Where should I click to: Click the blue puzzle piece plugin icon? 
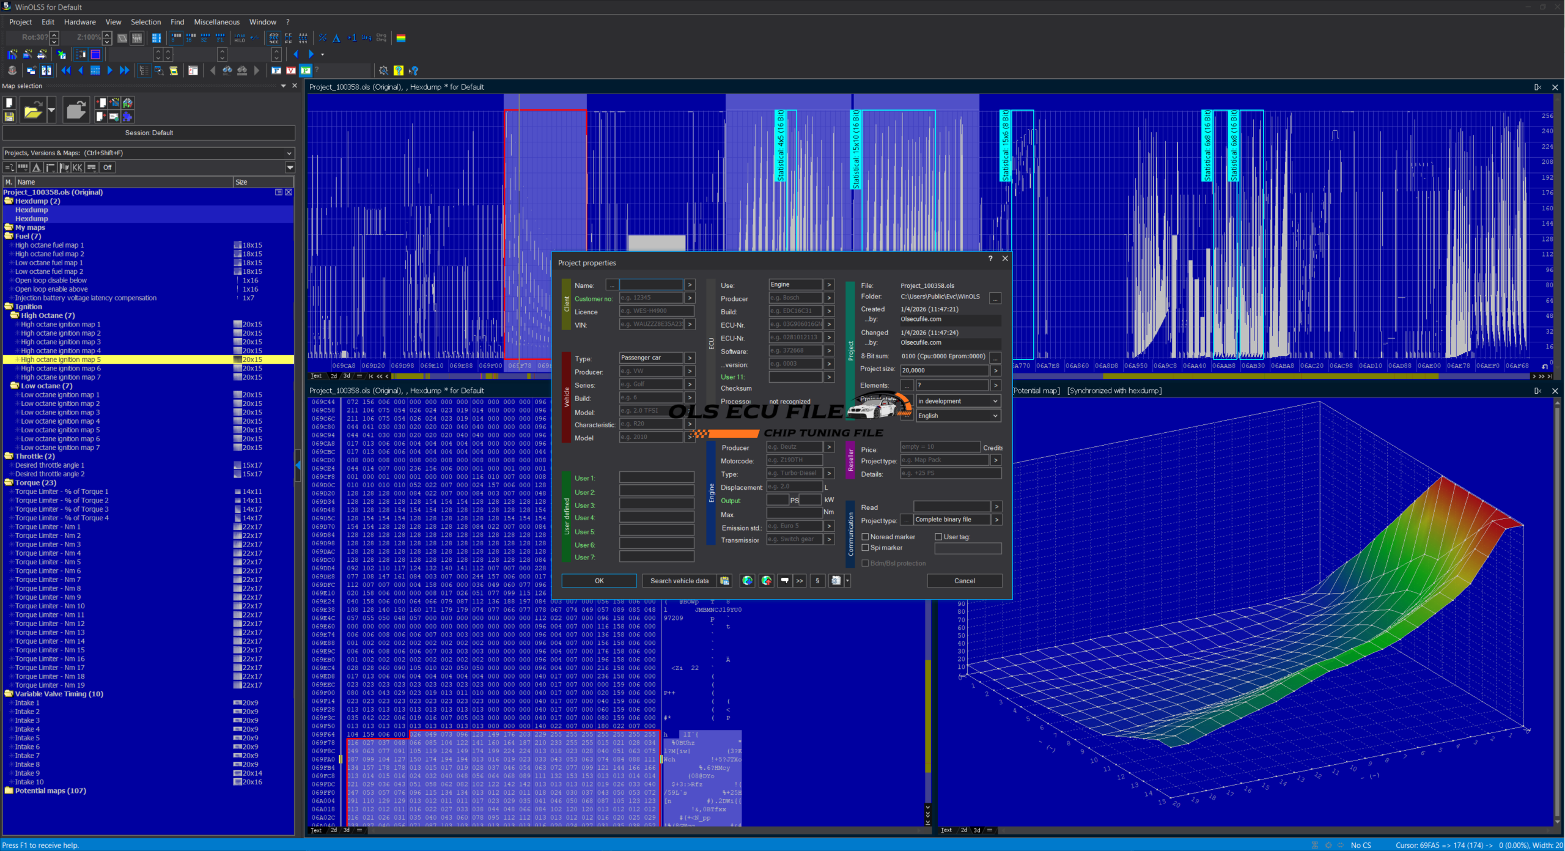[127, 116]
